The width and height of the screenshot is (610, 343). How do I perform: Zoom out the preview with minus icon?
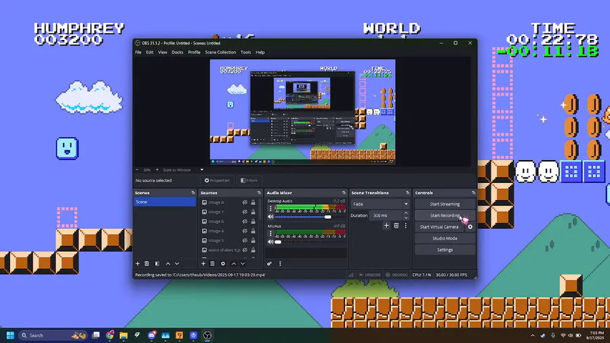[x=137, y=170]
